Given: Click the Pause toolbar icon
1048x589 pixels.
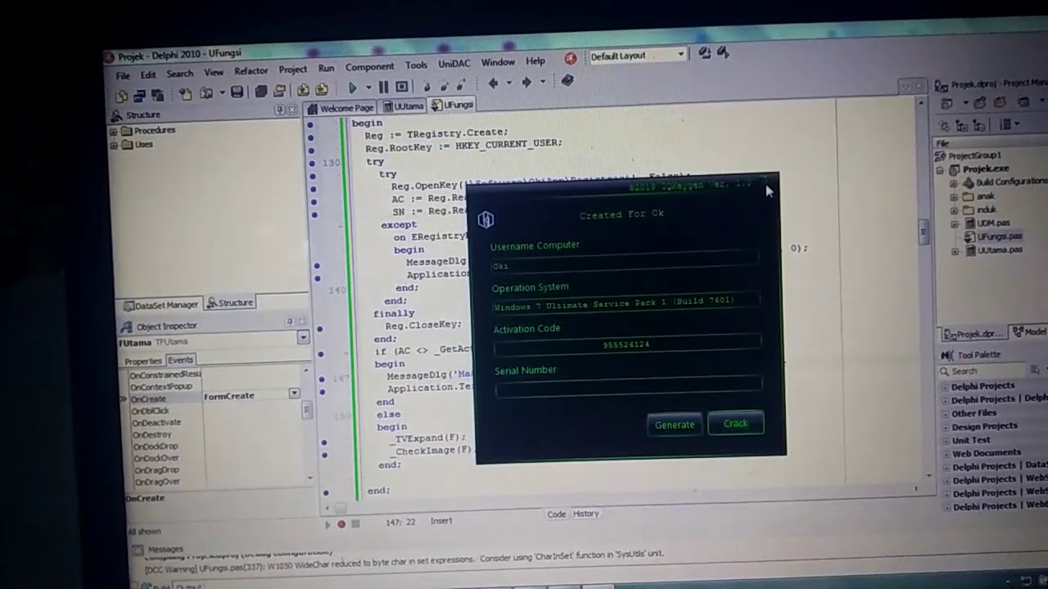Looking at the screenshot, I should pos(383,87).
